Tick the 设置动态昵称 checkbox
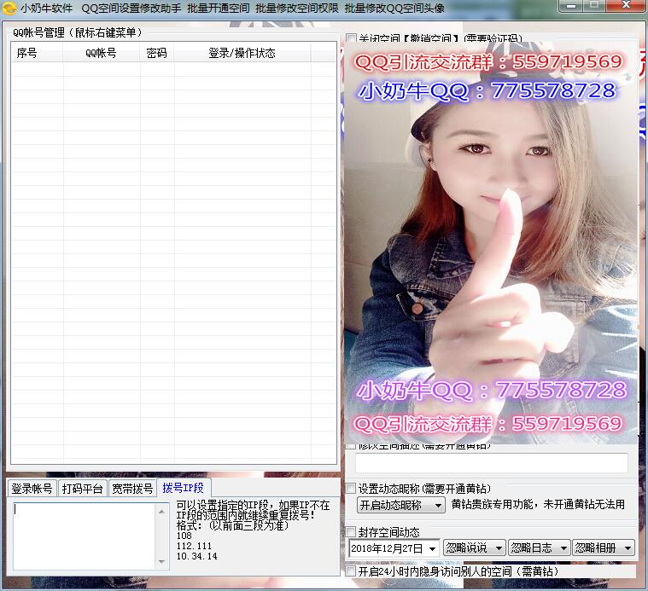This screenshot has height=591, width=648. [x=351, y=489]
